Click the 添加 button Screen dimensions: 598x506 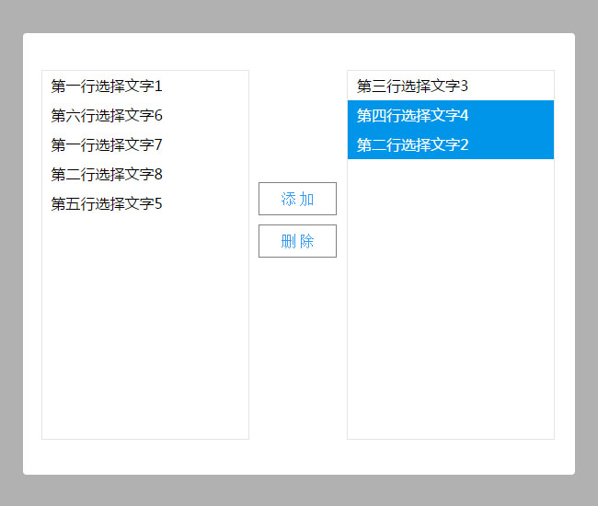297,199
